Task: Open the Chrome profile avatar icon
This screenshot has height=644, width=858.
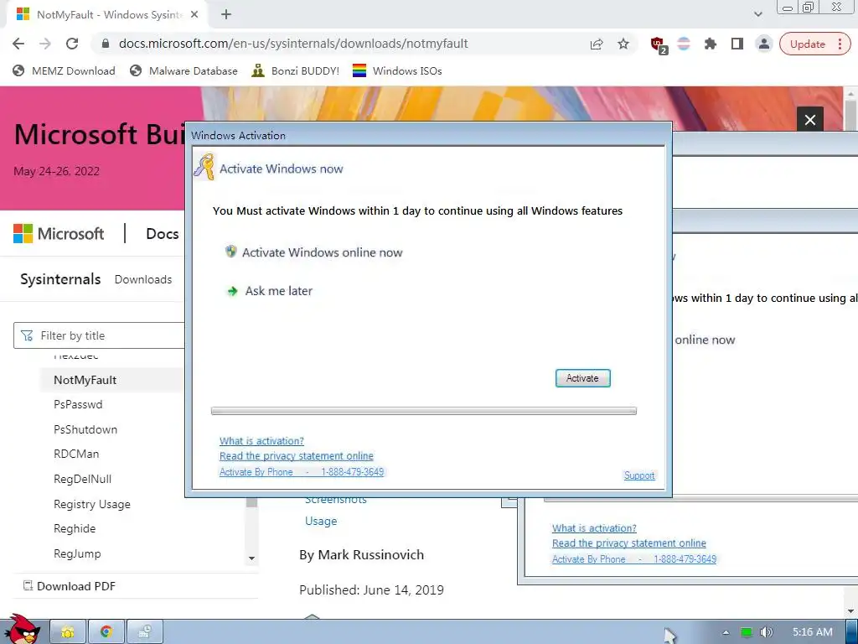Action: click(763, 44)
